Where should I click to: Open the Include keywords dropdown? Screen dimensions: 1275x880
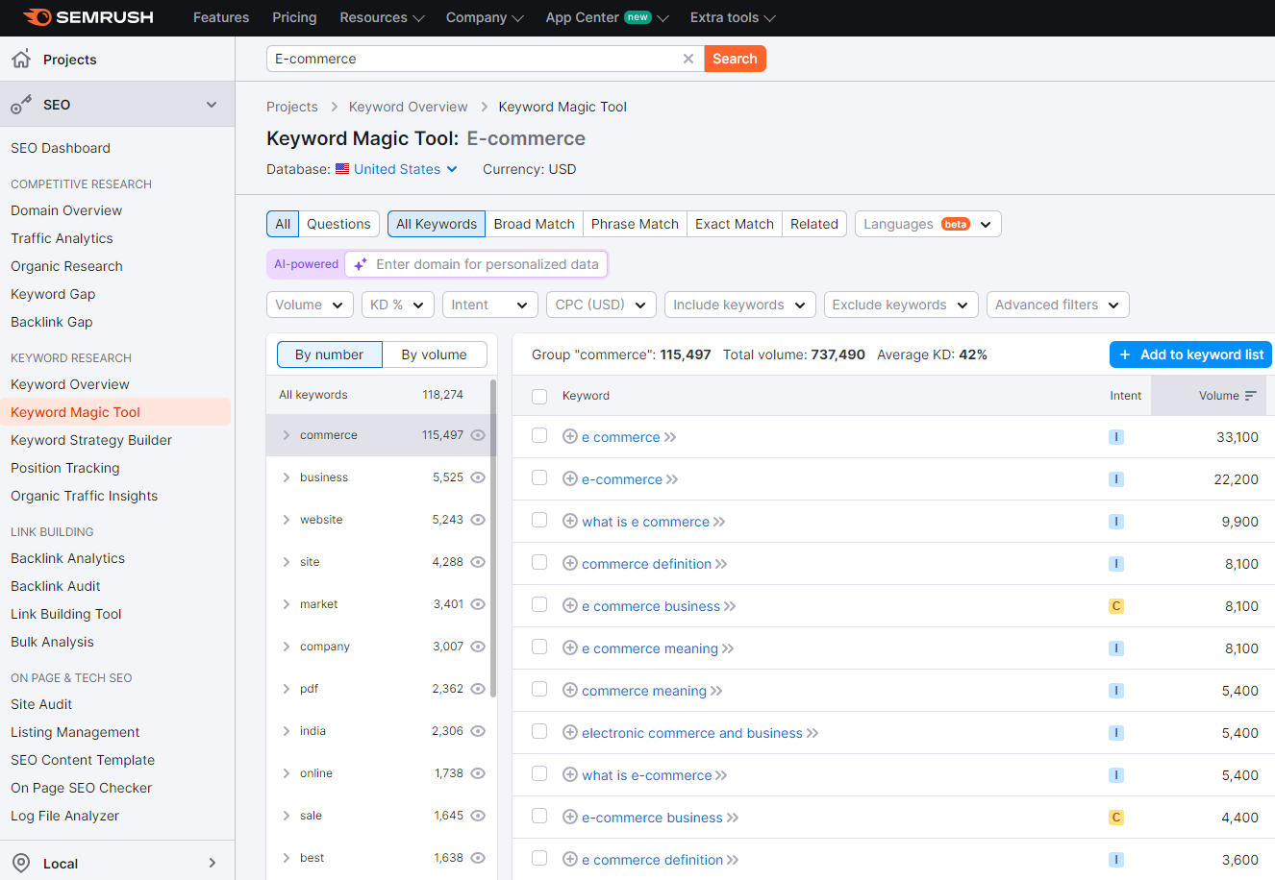point(740,305)
